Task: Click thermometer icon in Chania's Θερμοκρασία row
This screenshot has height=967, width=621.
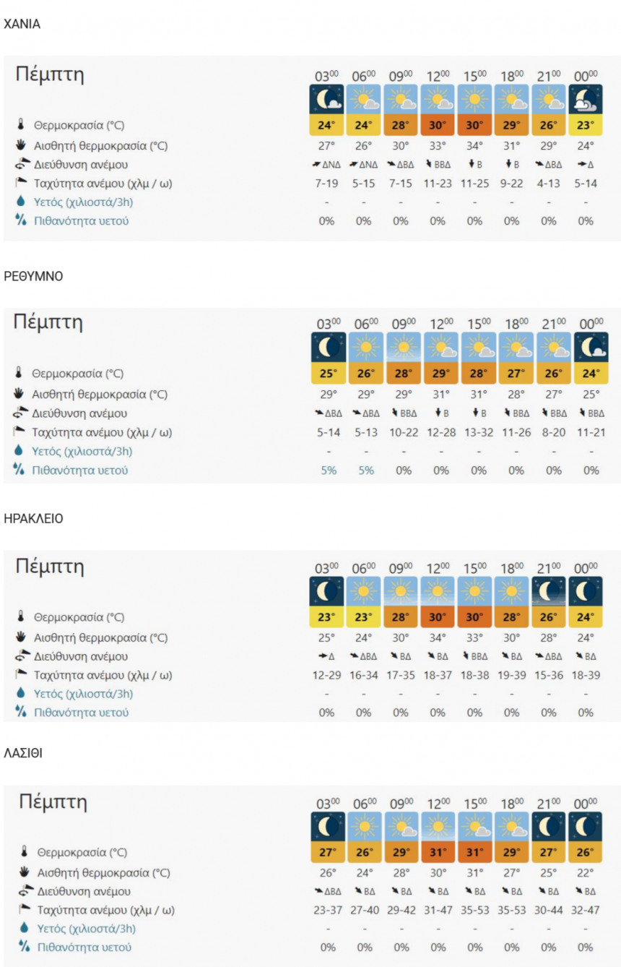Action: (x=22, y=125)
